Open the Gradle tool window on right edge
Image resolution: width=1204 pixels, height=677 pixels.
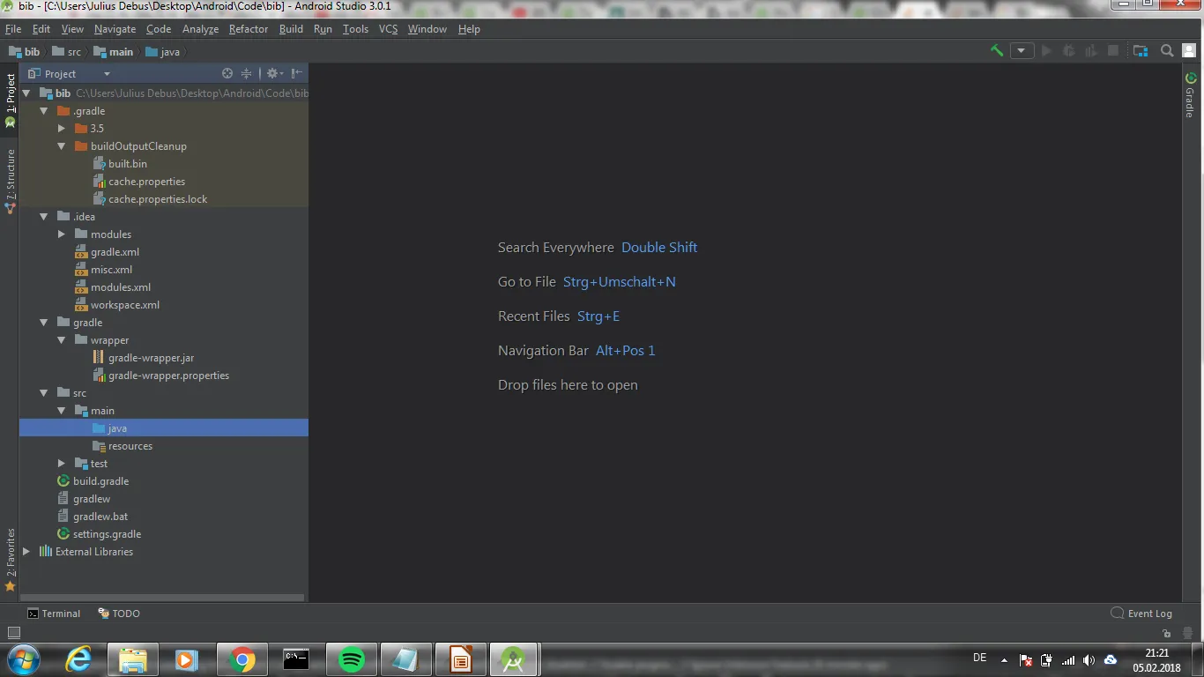[1191, 95]
